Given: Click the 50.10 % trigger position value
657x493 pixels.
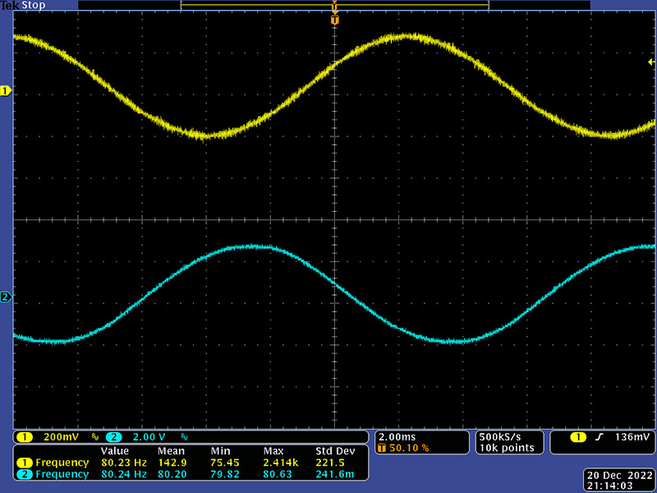Looking at the screenshot, I should tap(409, 448).
